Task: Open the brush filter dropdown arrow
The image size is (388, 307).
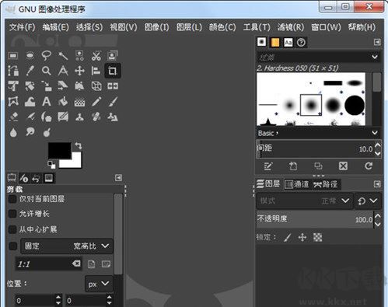Action: click(375, 57)
